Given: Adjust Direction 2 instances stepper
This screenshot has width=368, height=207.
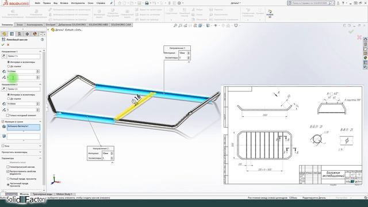Looking at the screenshot, I should (38, 110).
